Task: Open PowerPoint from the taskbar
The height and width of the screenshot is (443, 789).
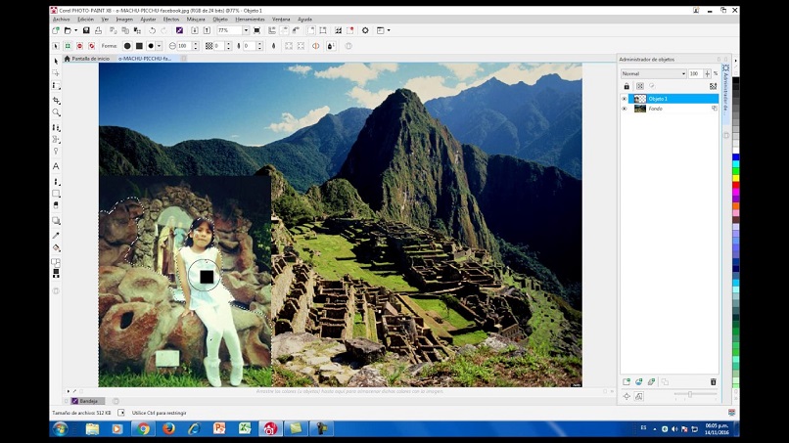Action: click(219, 429)
